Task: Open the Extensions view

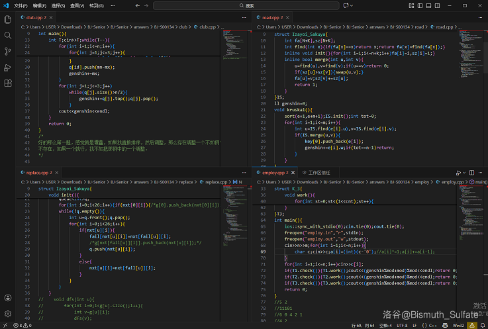Action: click(x=8, y=83)
